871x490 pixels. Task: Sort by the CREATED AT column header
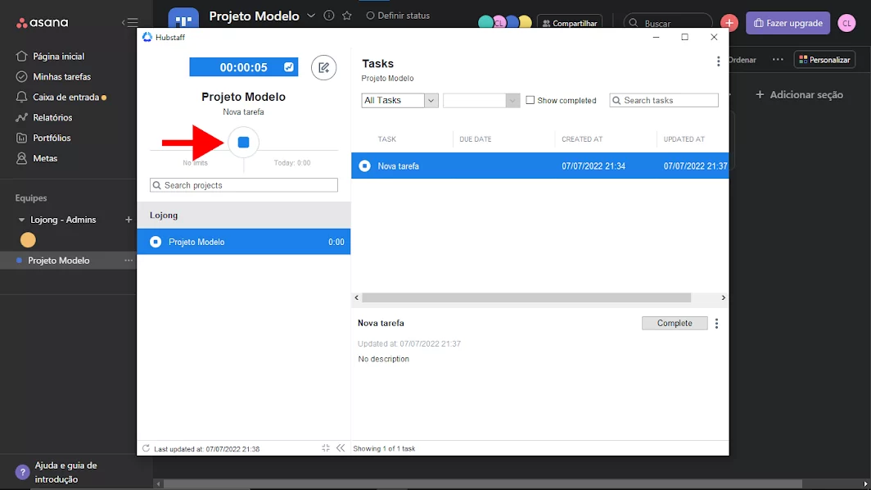[582, 139]
